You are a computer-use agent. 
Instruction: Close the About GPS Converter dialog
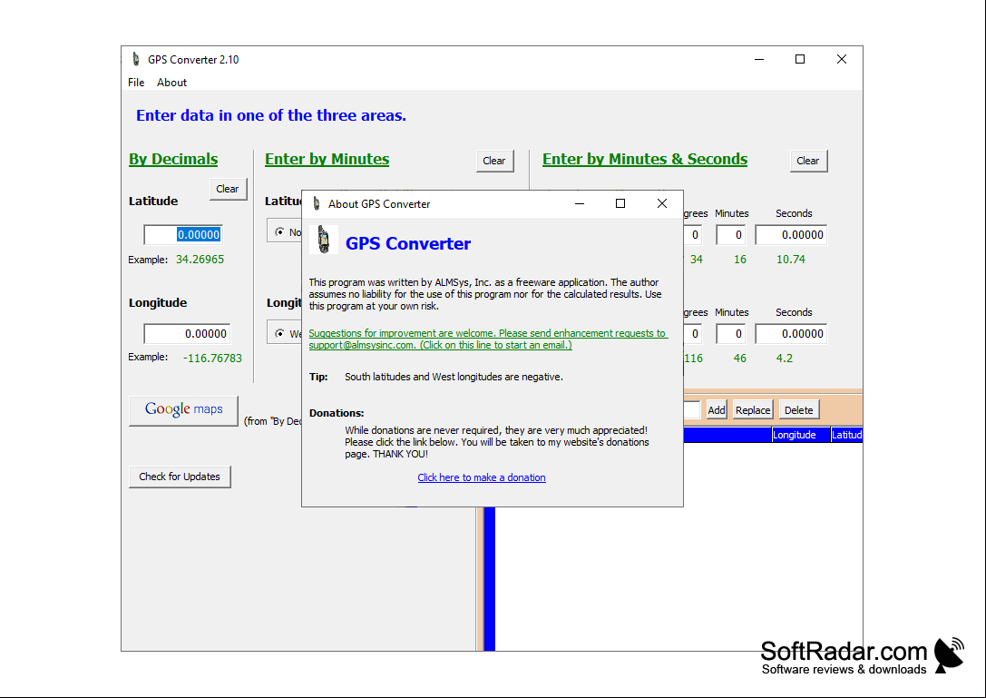pos(661,203)
